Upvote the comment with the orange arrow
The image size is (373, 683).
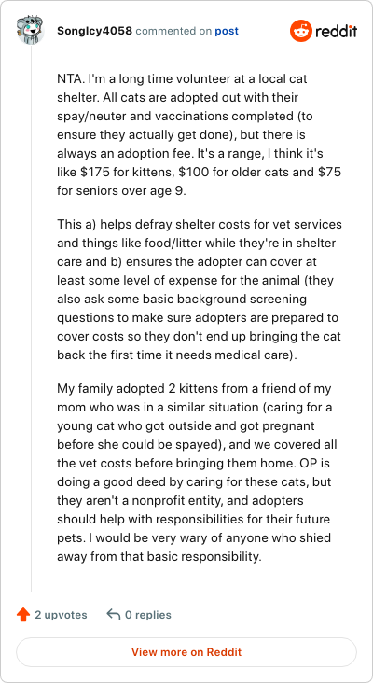[x=23, y=615]
